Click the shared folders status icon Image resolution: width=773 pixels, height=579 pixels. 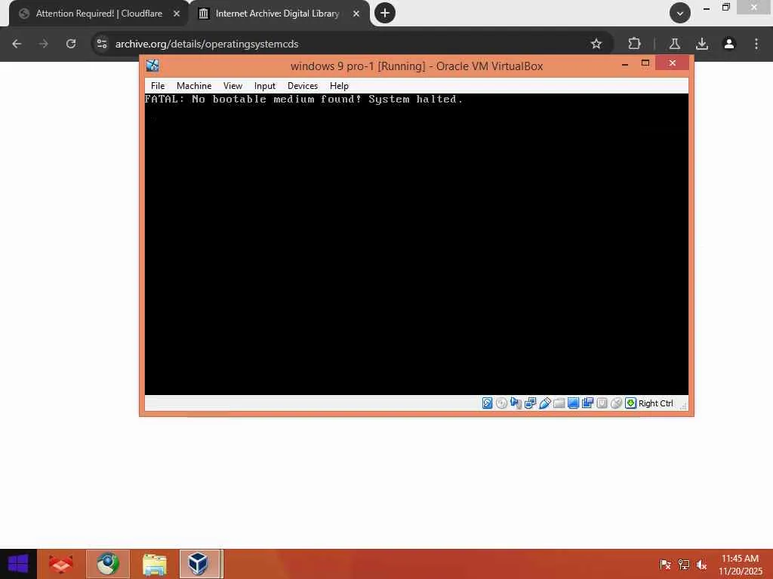pos(559,403)
